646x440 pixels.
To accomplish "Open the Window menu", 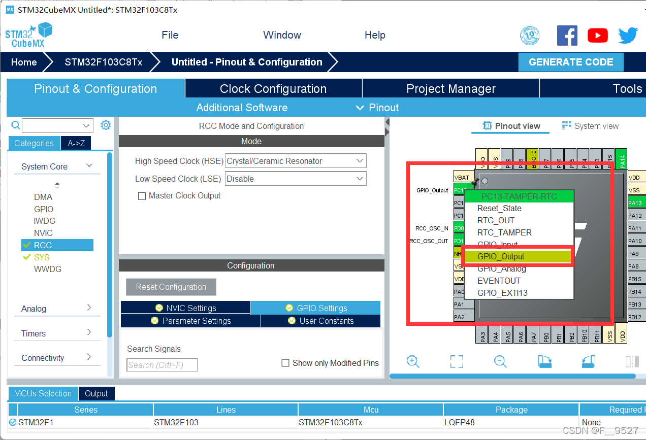I will pos(282,35).
